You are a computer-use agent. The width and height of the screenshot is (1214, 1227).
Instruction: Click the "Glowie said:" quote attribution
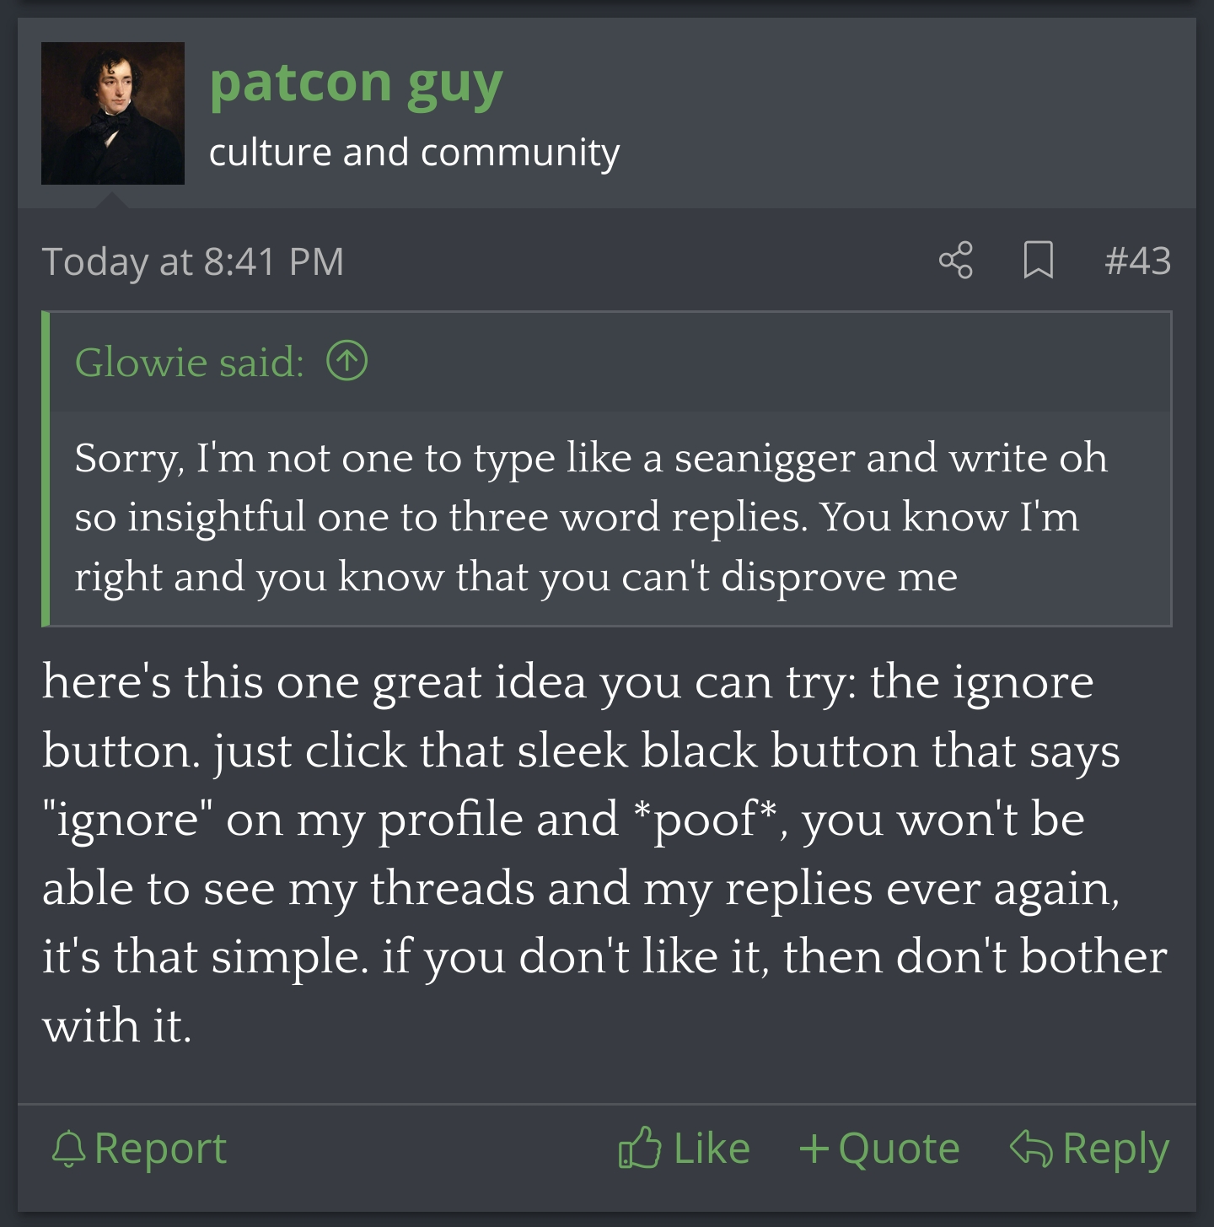tap(189, 363)
